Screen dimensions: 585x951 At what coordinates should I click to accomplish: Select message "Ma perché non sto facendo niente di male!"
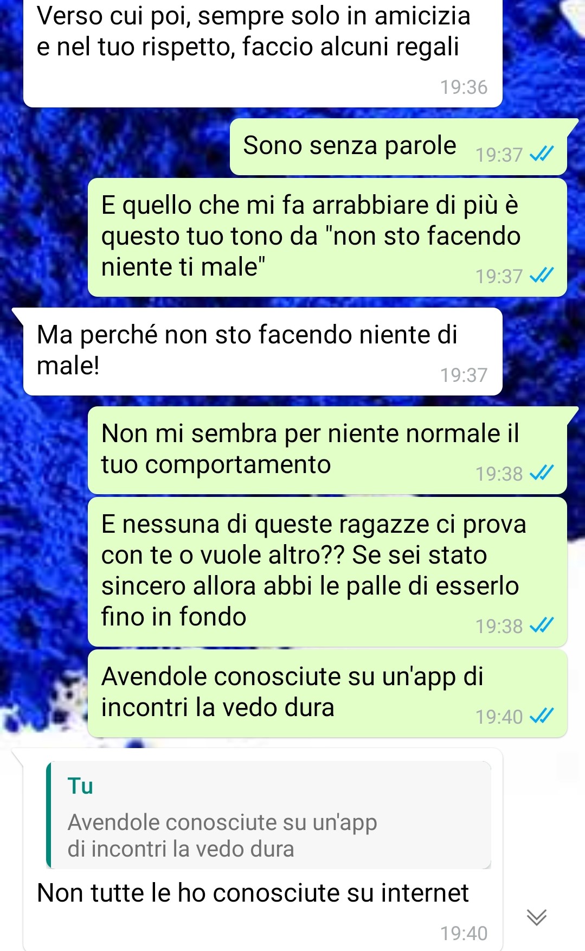coord(263,351)
